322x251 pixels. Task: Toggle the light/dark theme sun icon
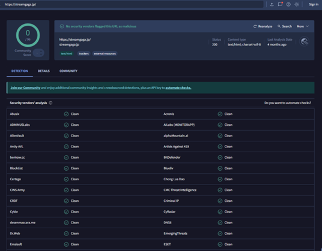pyautogui.click(x=297, y=4)
